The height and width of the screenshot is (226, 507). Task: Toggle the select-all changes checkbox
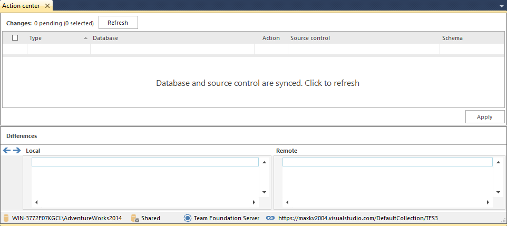(15, 38)
